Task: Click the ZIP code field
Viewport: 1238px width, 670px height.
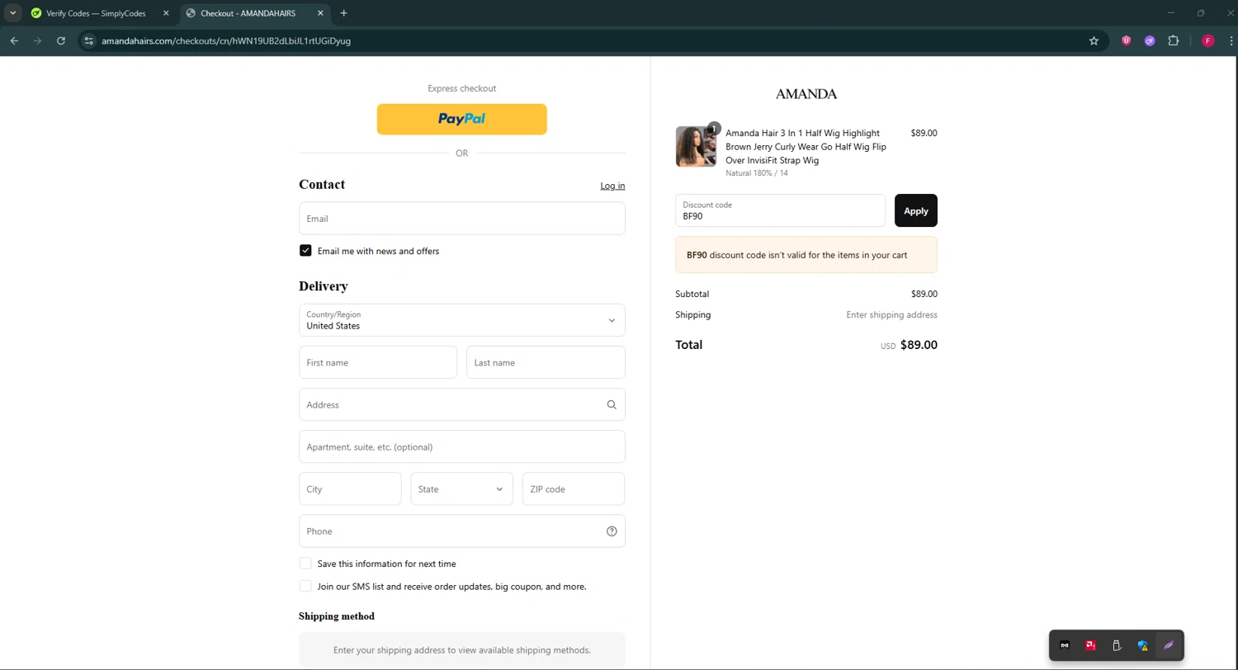Action: pos(574,489)
